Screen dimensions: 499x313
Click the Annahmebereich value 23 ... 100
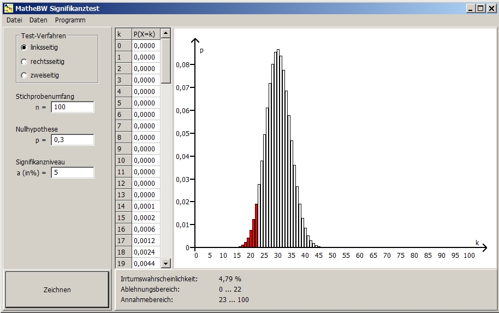(x=234, y=300)
